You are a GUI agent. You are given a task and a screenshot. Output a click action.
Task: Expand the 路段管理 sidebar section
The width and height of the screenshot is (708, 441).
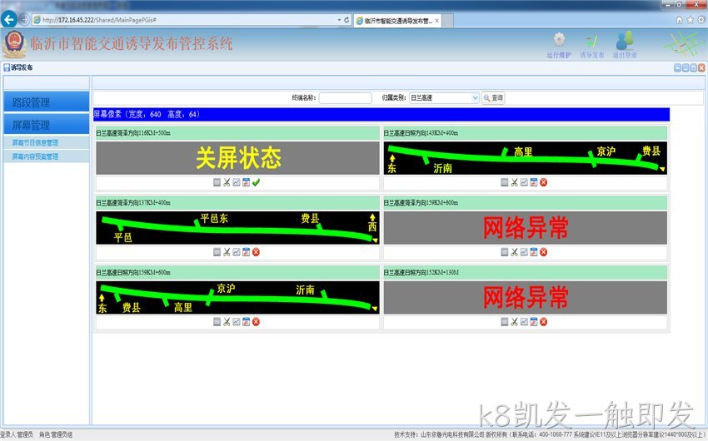point(47,102)
